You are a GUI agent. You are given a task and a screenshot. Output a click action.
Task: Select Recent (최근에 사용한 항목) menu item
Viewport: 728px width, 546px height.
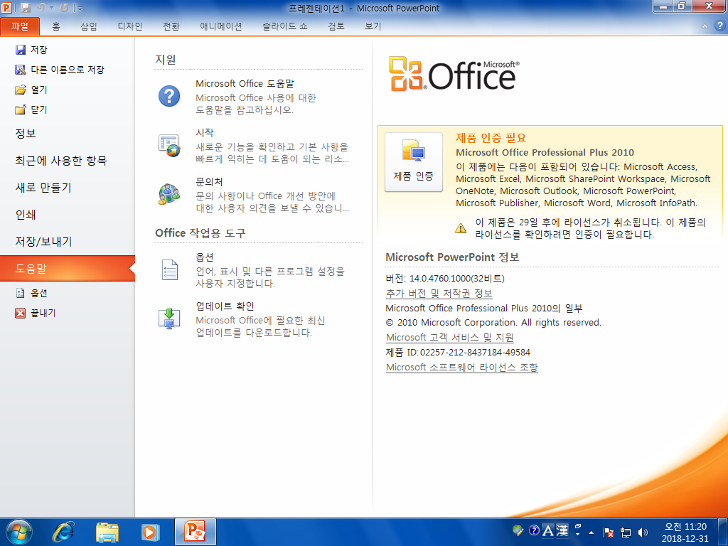click(68, 161)
